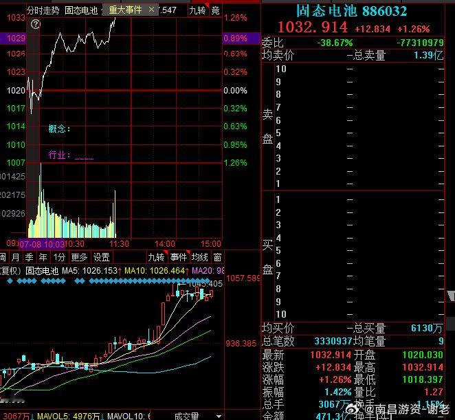Select the 买盘 level 10 row
Viewport: 455px width, 420px height.
click(x=359, y=314)
